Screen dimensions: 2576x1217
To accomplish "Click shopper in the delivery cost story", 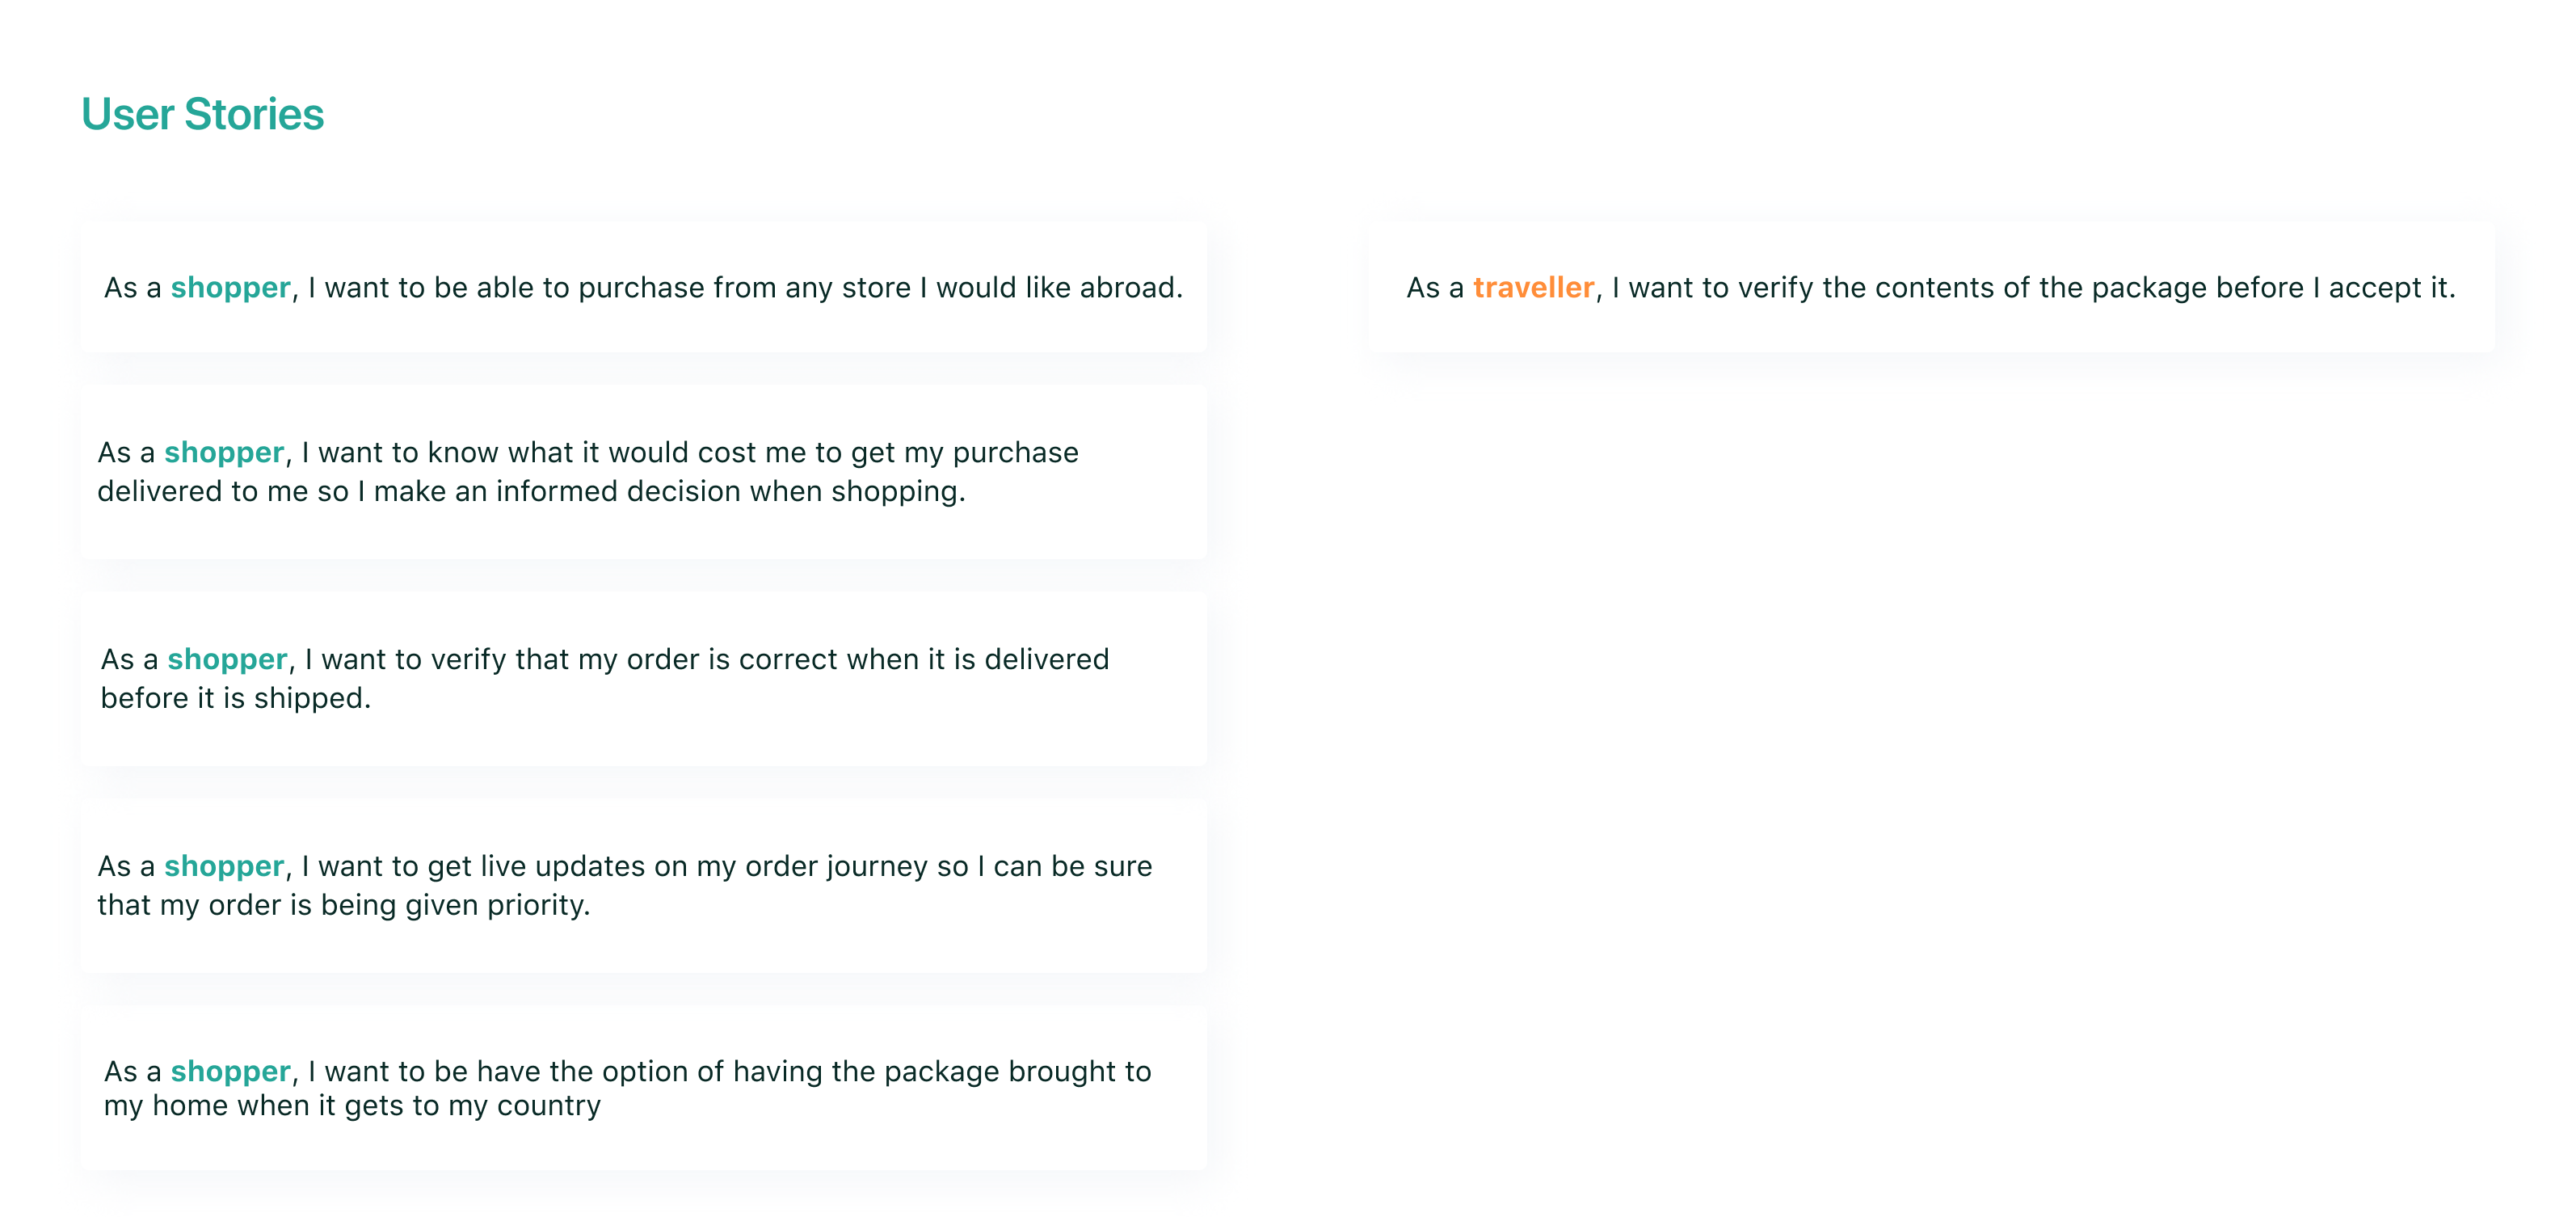I will (224, 453).
